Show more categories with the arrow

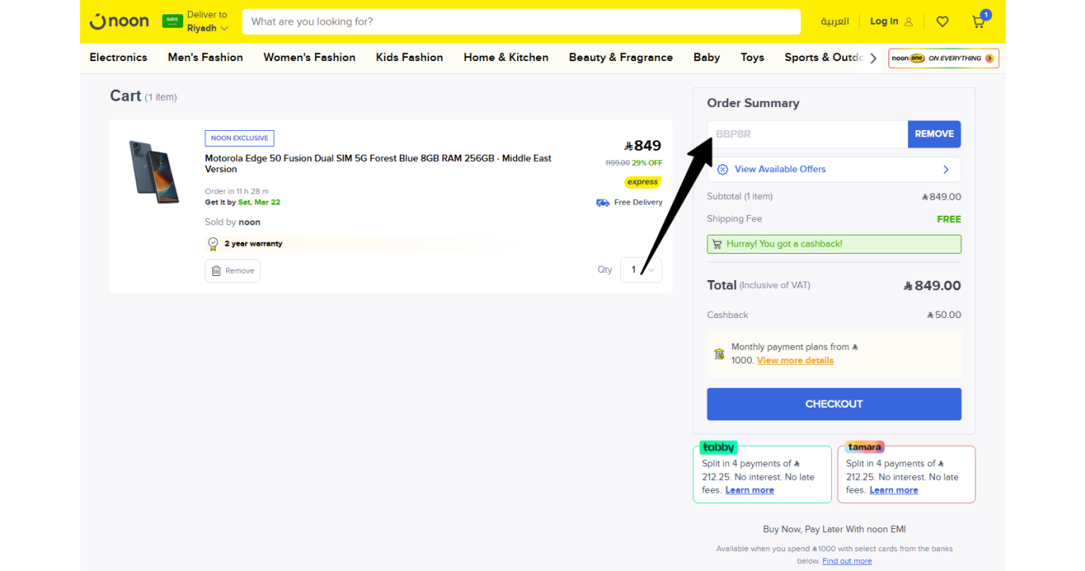coord(873,58)
